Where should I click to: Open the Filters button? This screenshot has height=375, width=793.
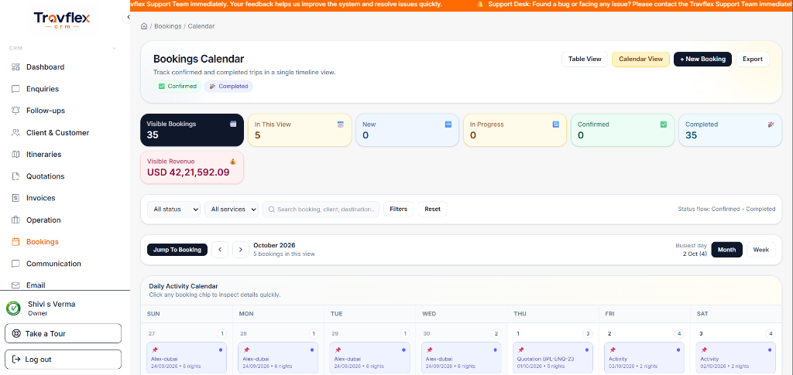point(399,209)
